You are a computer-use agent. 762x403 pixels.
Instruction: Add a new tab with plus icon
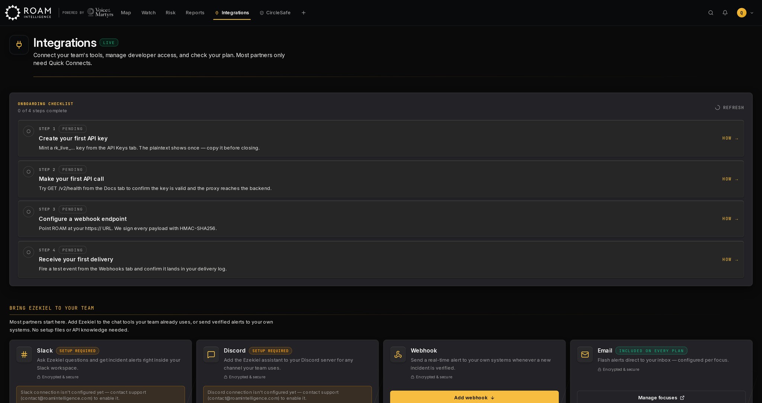click(304, 13)
